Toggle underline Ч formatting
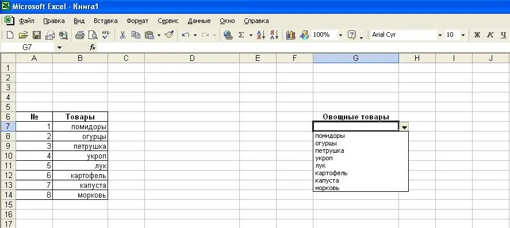The width and height of the screenshot is (510, 228). (504, 35)
